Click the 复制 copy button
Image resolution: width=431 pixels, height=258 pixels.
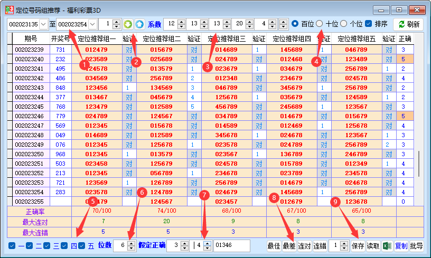pyautogui.click(x=401, y=246)
